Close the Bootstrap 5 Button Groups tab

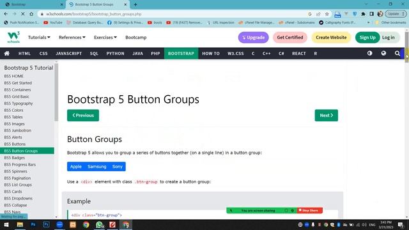[x=125, y=4]
